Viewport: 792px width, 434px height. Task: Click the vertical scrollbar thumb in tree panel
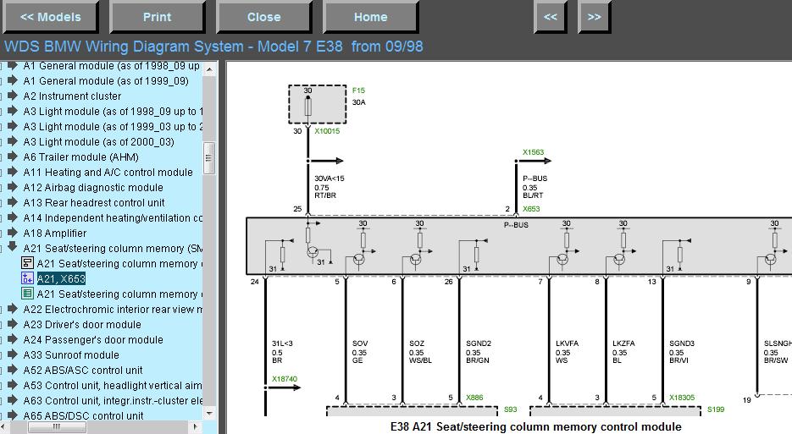click(209, 158)
